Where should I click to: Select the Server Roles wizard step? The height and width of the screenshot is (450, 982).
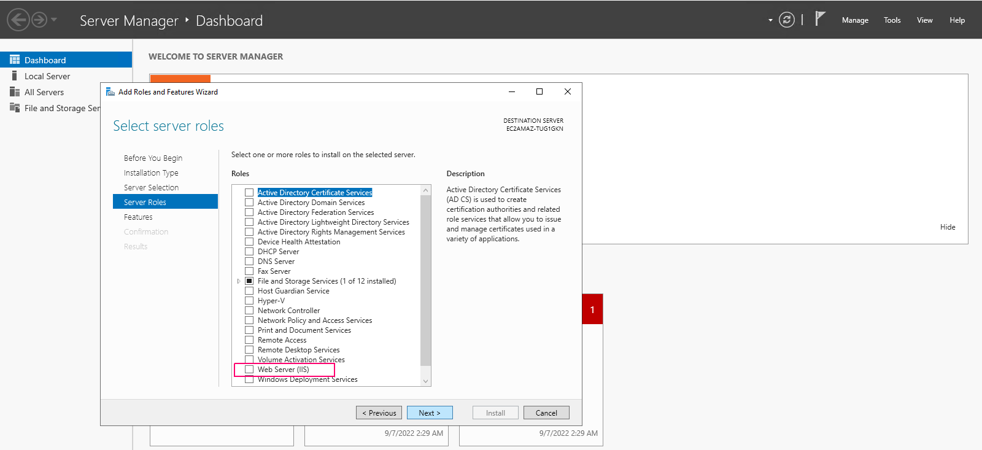pos(165,202)
